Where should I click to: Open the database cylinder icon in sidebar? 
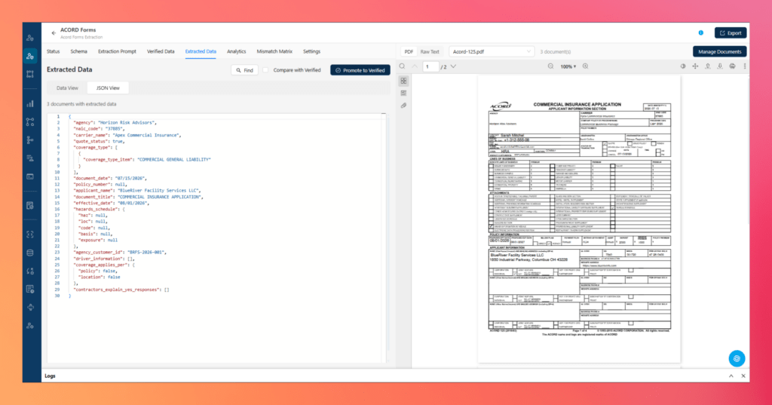(x=30, y=253)
